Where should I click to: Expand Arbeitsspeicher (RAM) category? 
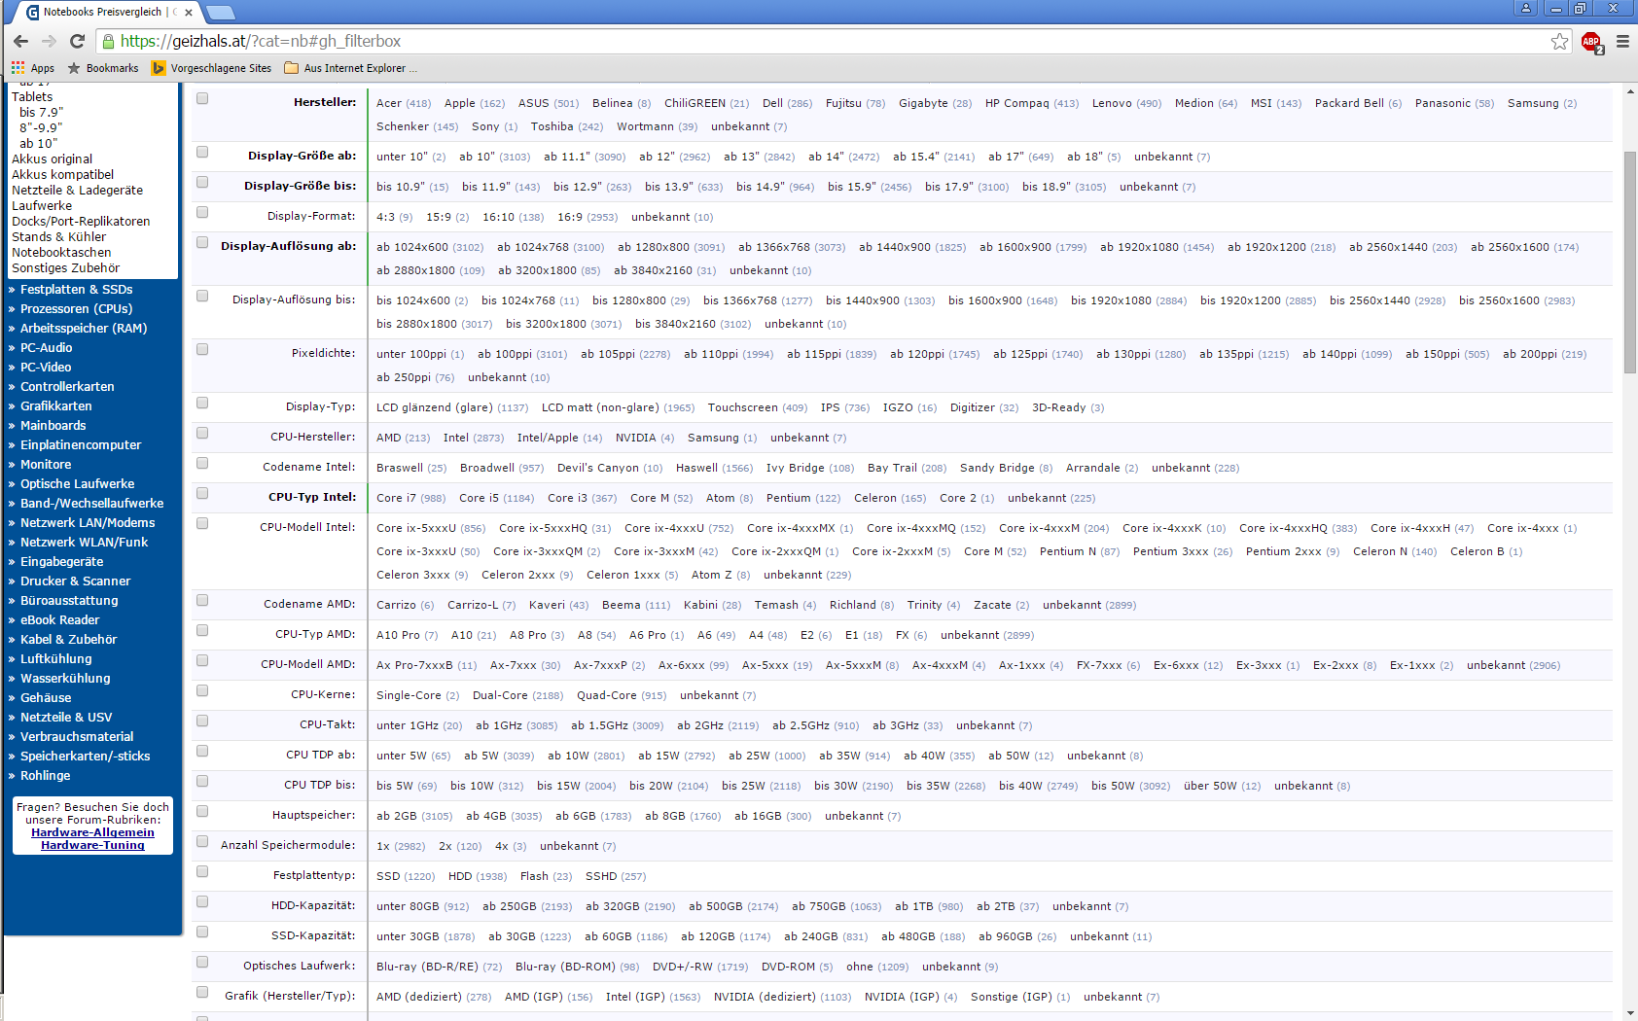coord(83,328)
